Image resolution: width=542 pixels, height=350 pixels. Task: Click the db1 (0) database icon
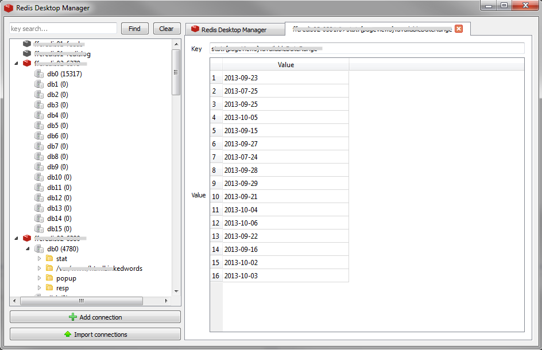[x=39, y=84]
